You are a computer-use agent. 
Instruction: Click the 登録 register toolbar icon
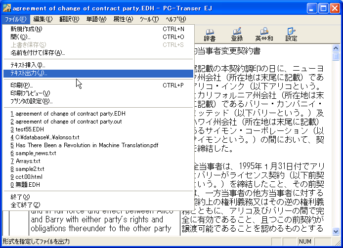point(237,34)
